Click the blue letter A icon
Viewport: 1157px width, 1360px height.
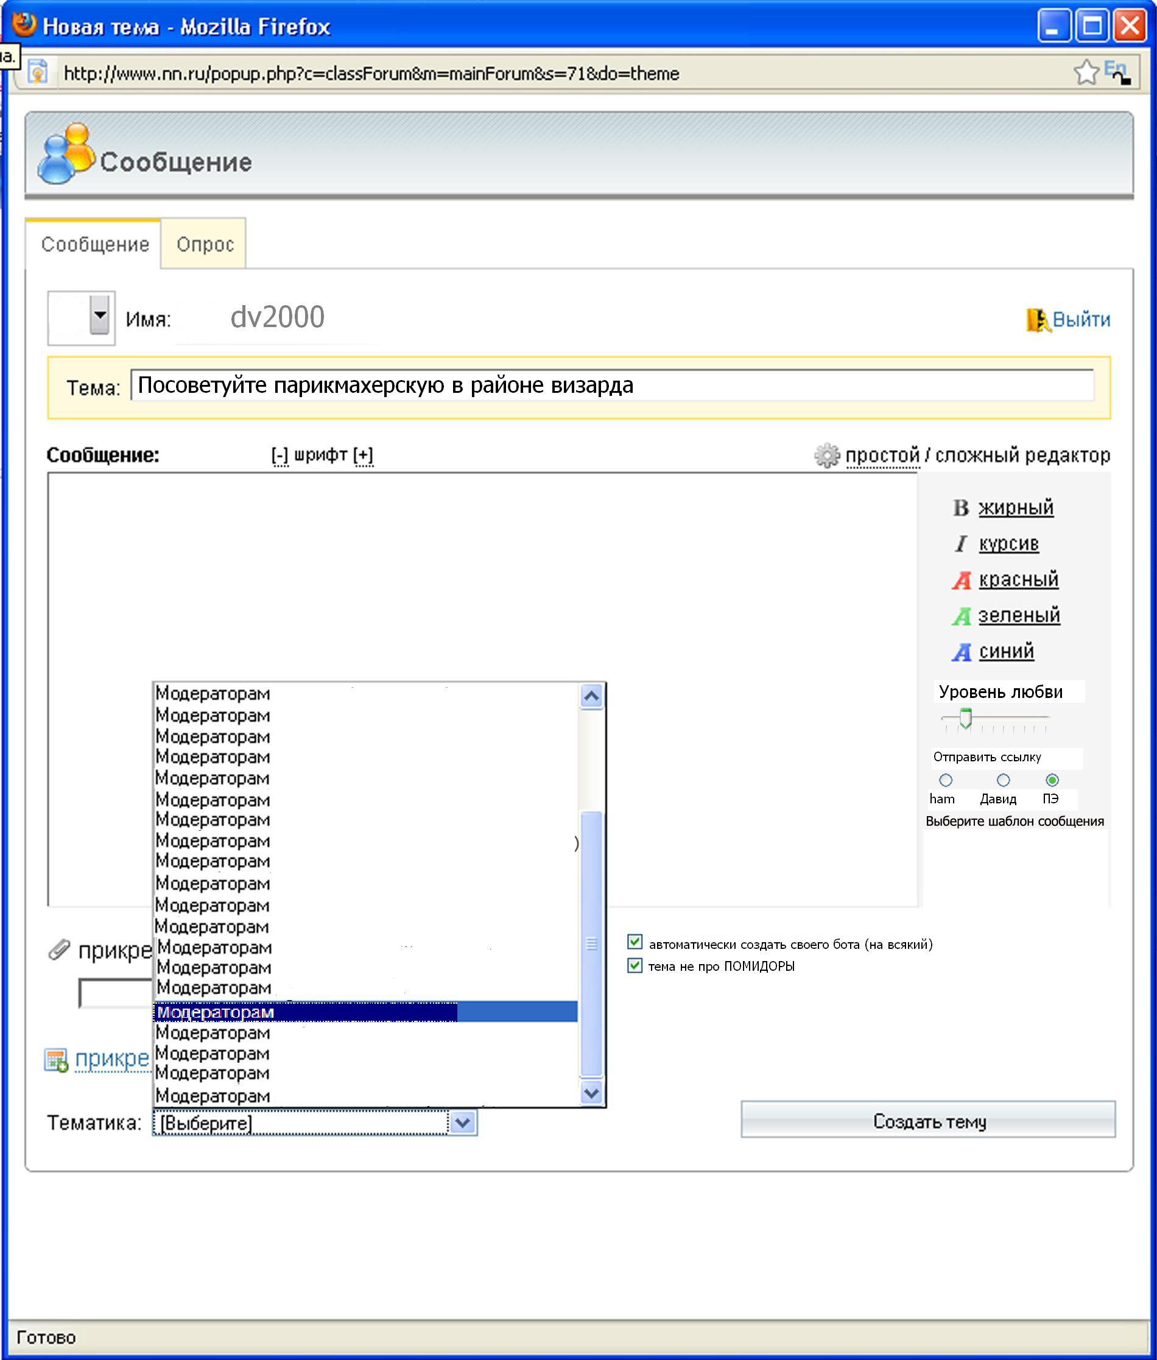[961, 652]
